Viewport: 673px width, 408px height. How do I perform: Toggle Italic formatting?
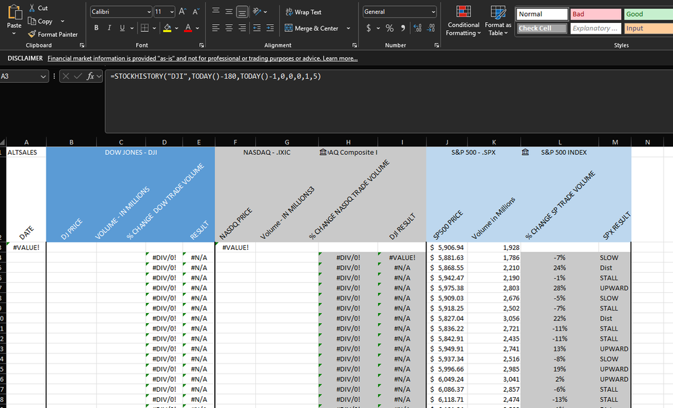click(110, 28)
